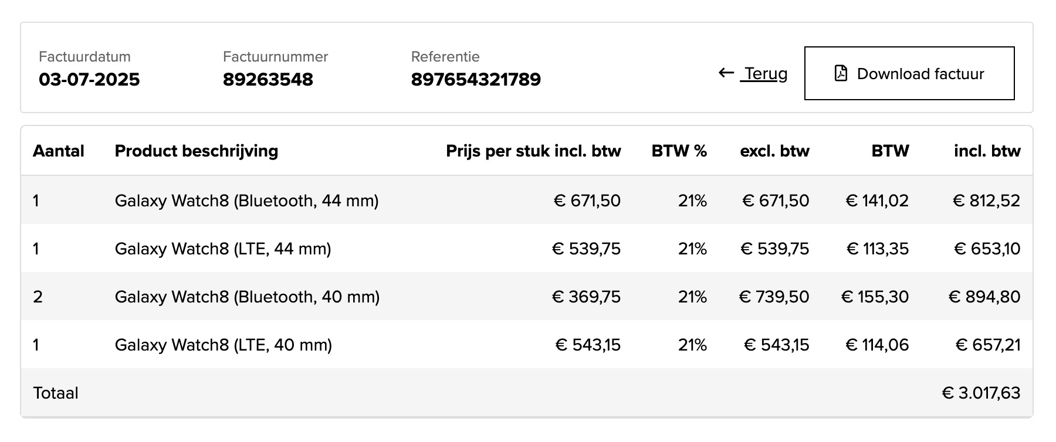Click the PDF icon on Download factuur button
Screen dimensions: 1056x442
[x=841, y=73]
